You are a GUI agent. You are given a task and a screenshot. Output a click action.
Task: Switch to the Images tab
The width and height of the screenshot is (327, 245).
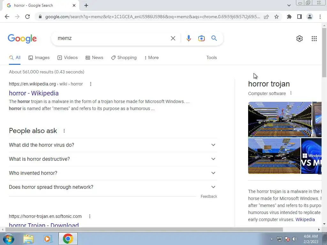click(39, 58)
